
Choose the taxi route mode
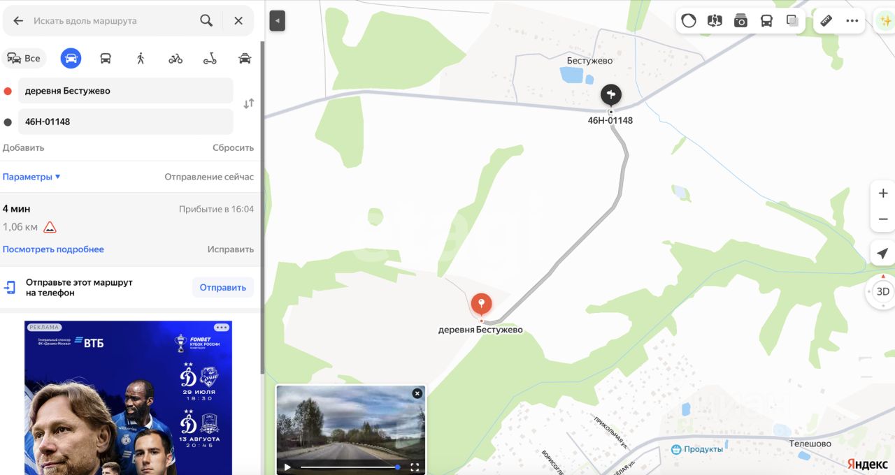(x=245, y=58)
